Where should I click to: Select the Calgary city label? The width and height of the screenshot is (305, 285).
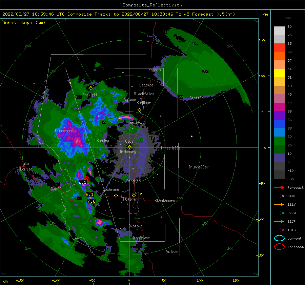coord(132,199)
